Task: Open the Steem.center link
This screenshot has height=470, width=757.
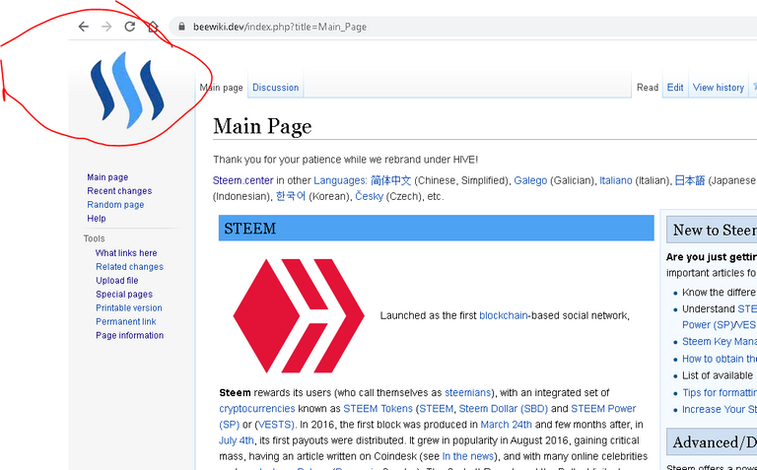Action: click(243, 180)
